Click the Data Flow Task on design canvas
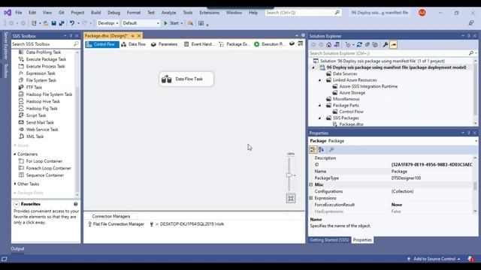The image size is (481, 270). click(x=186, y=79)
